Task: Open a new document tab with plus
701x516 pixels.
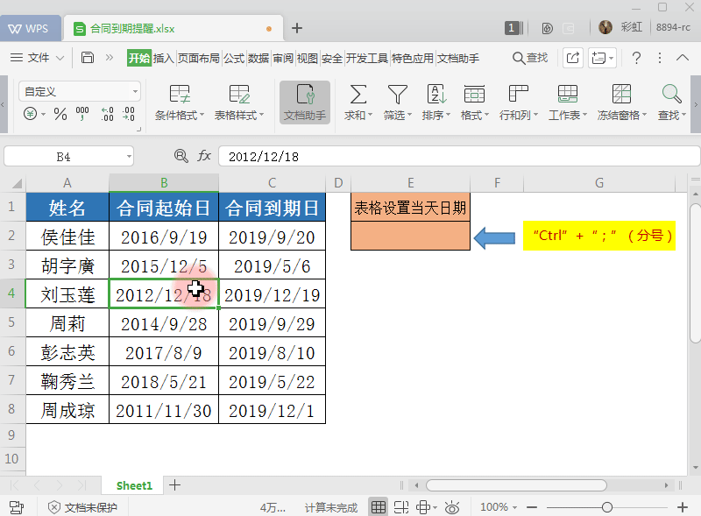Action: tap(297, 28)
